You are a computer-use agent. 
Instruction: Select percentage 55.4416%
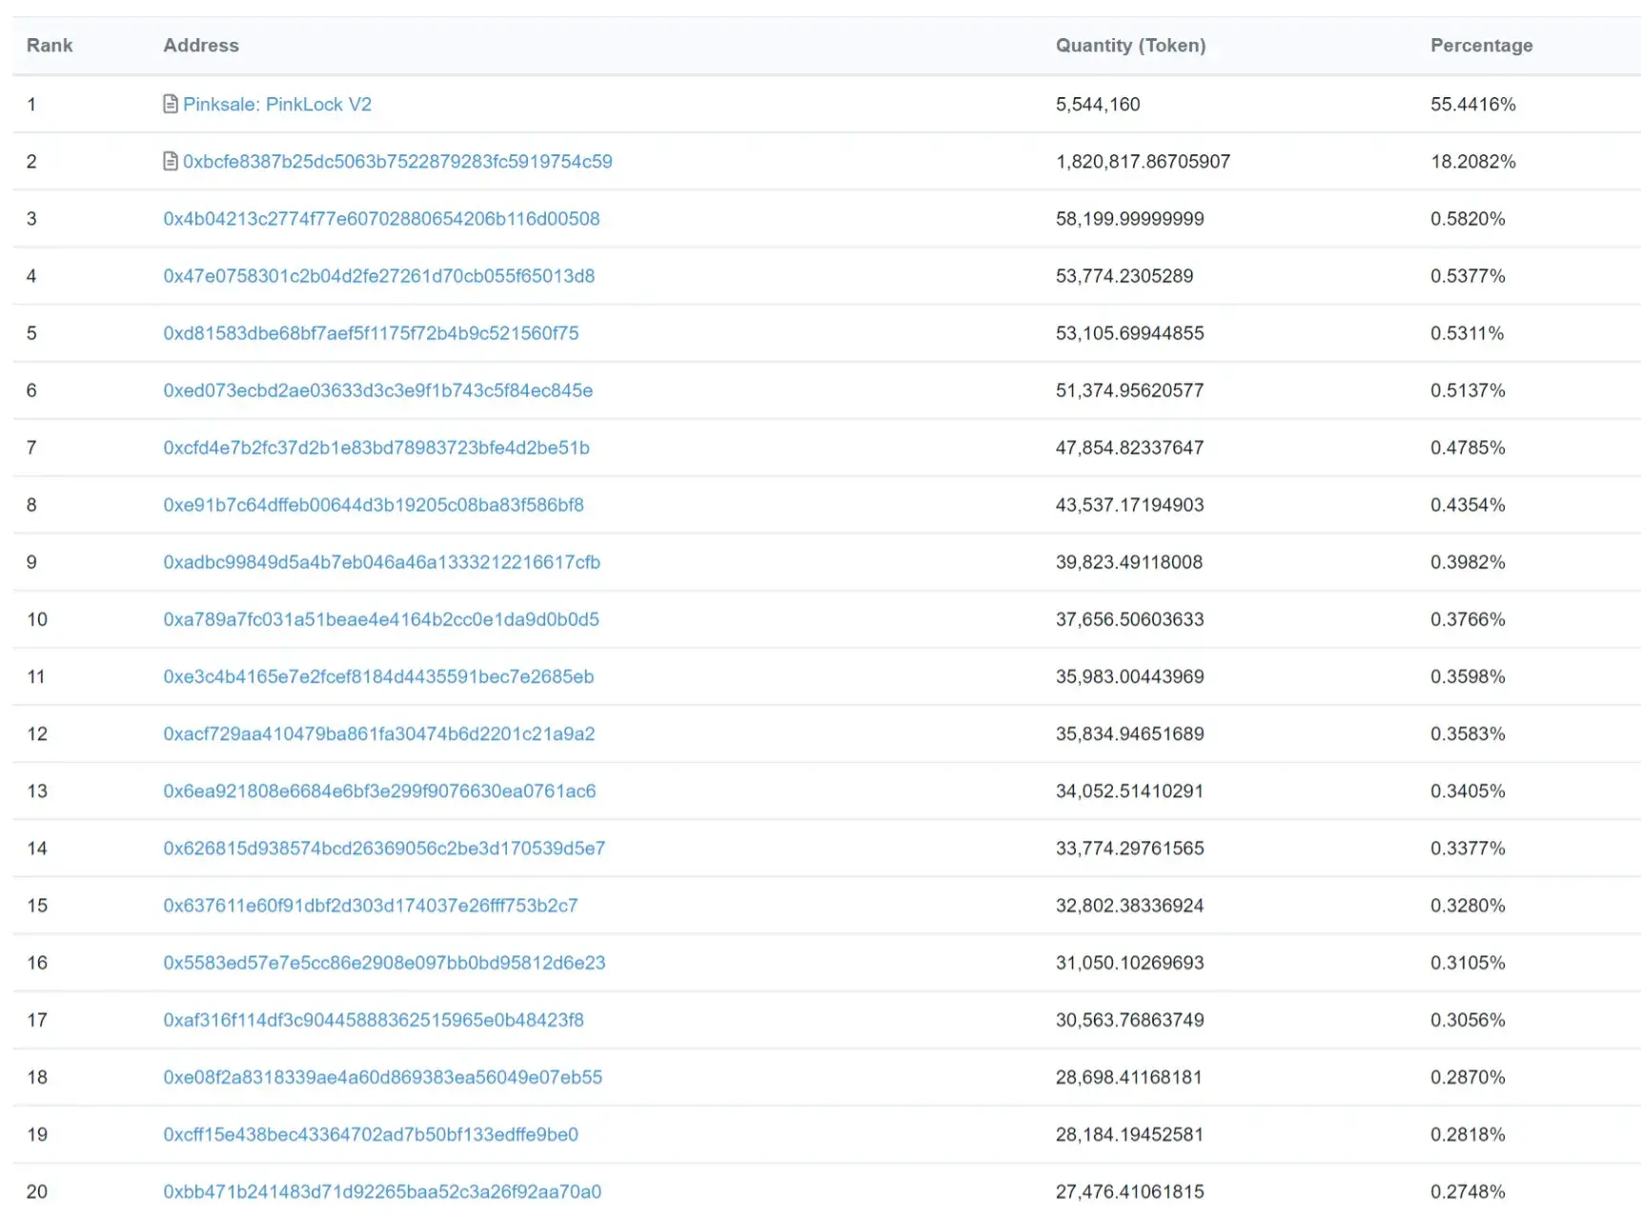(x=1472, y=104)
